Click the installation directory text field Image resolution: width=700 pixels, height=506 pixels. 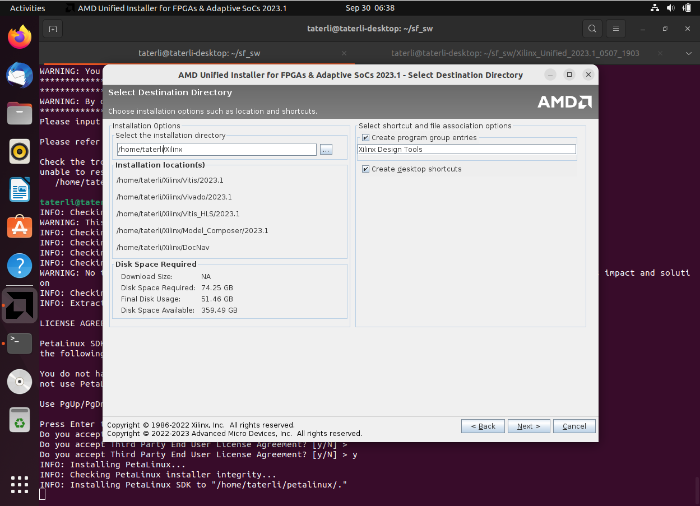[216, 150]
